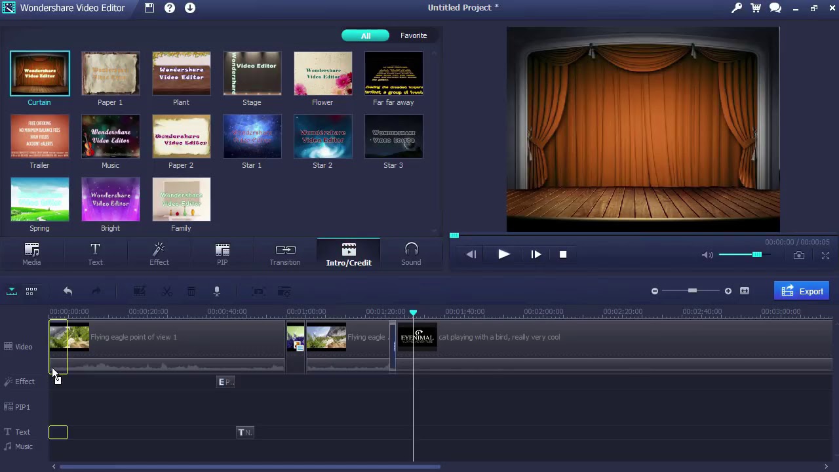Click the zoom to fit timeline icon
Screen dimensions: 839x472
click(x=745, y=291)
